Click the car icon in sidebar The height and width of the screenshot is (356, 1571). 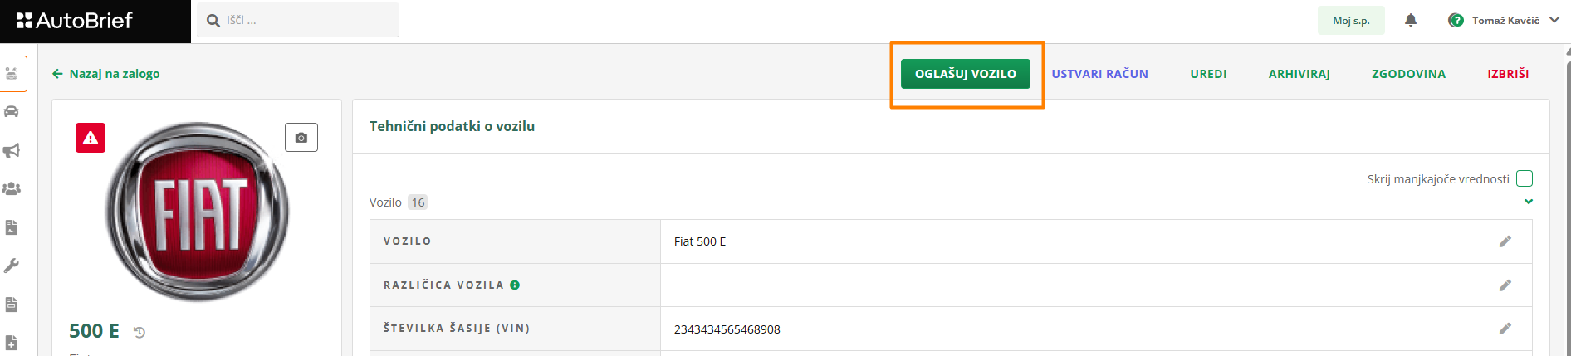coord(12,112)
